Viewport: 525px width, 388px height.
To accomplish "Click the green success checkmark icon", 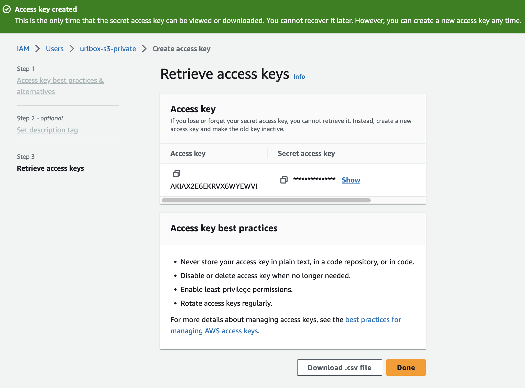I will click(7, 9).
